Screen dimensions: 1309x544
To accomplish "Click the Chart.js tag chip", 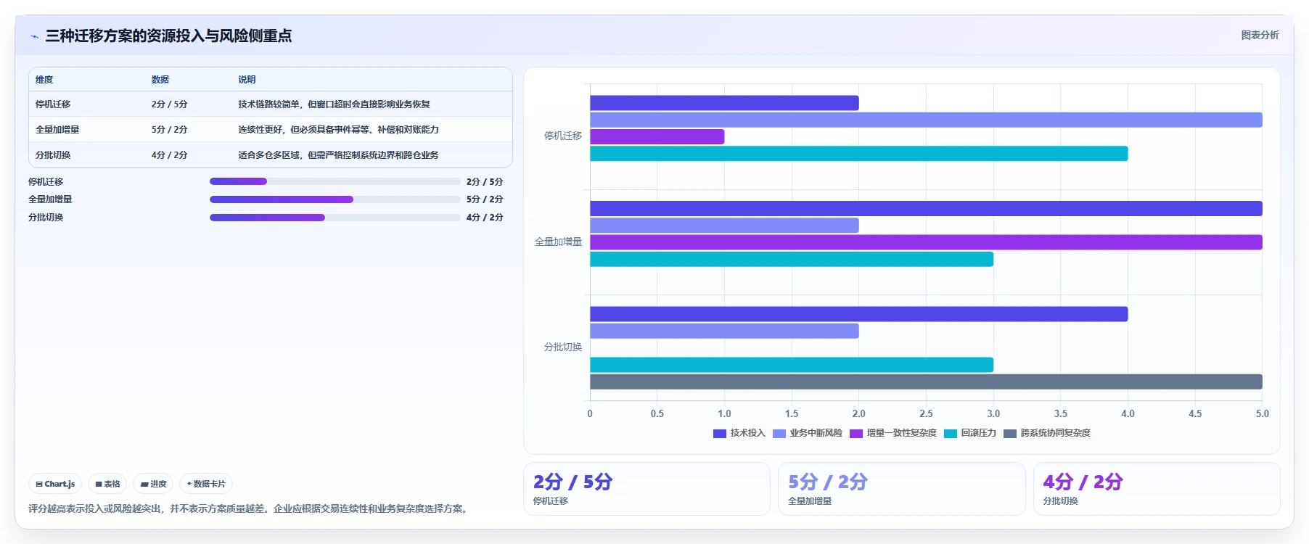I will [55, 484].
